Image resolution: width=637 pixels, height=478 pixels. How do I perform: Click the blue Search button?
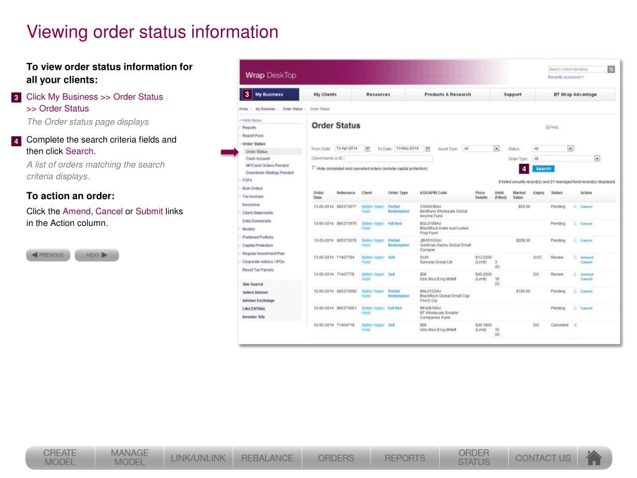pos(543,169)
